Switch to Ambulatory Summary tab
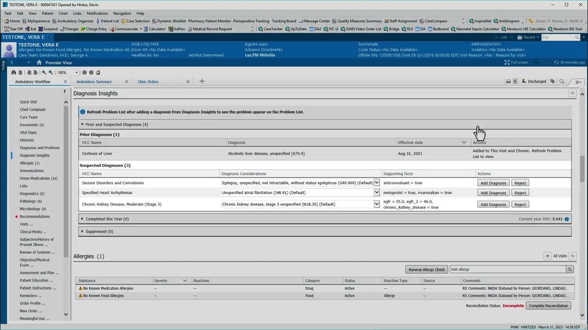 pos(94,82)
